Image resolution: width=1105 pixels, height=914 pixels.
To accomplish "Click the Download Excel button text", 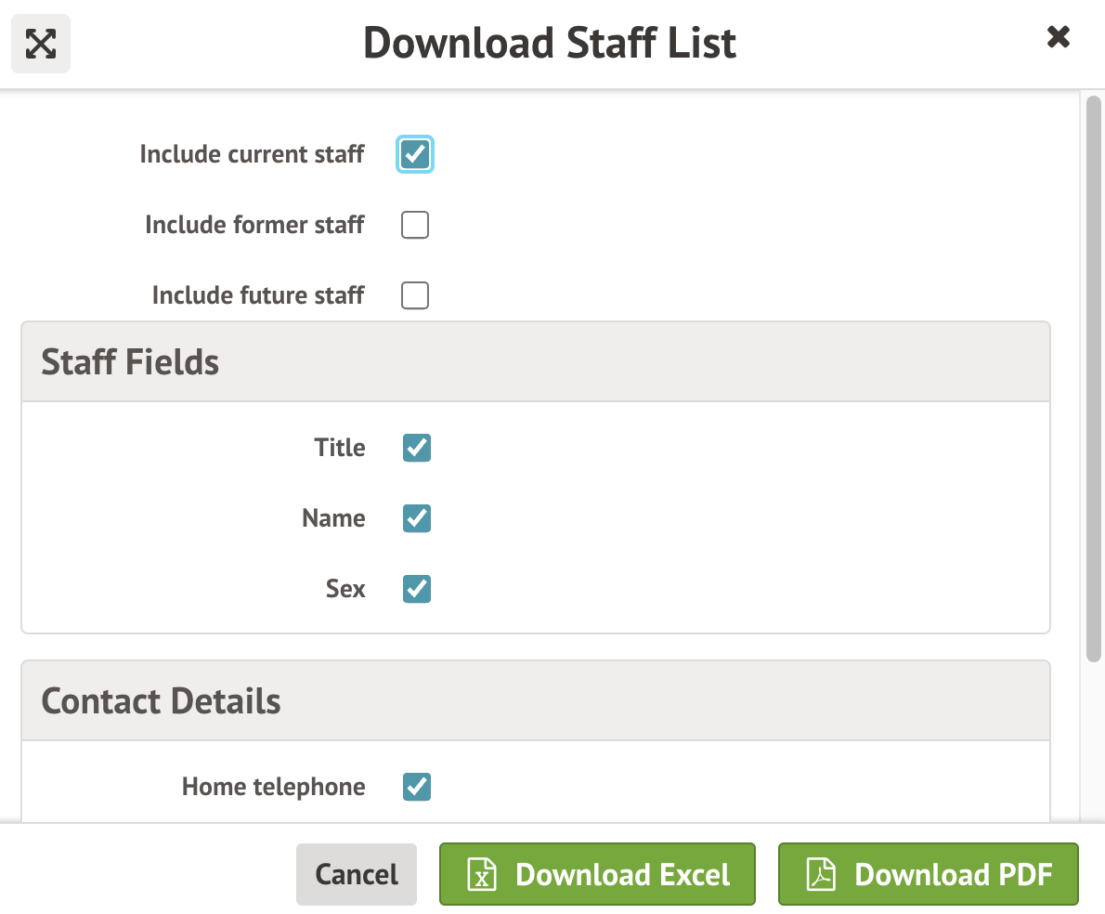I will coord(622,875).
